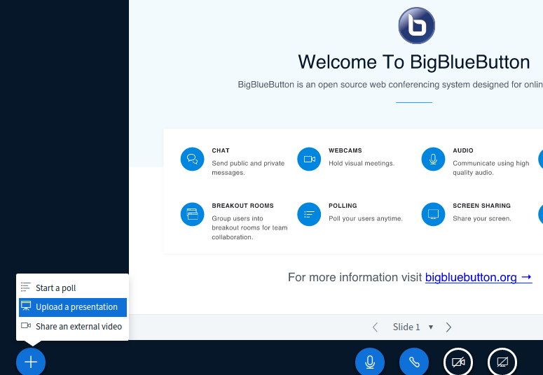Click the CHAT heading text

[x=221, y=150]
